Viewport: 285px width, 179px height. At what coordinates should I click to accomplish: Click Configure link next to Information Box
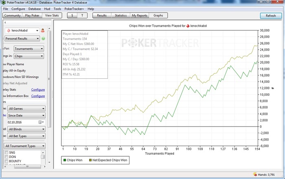pyautogui.click(x=38, y=96)
